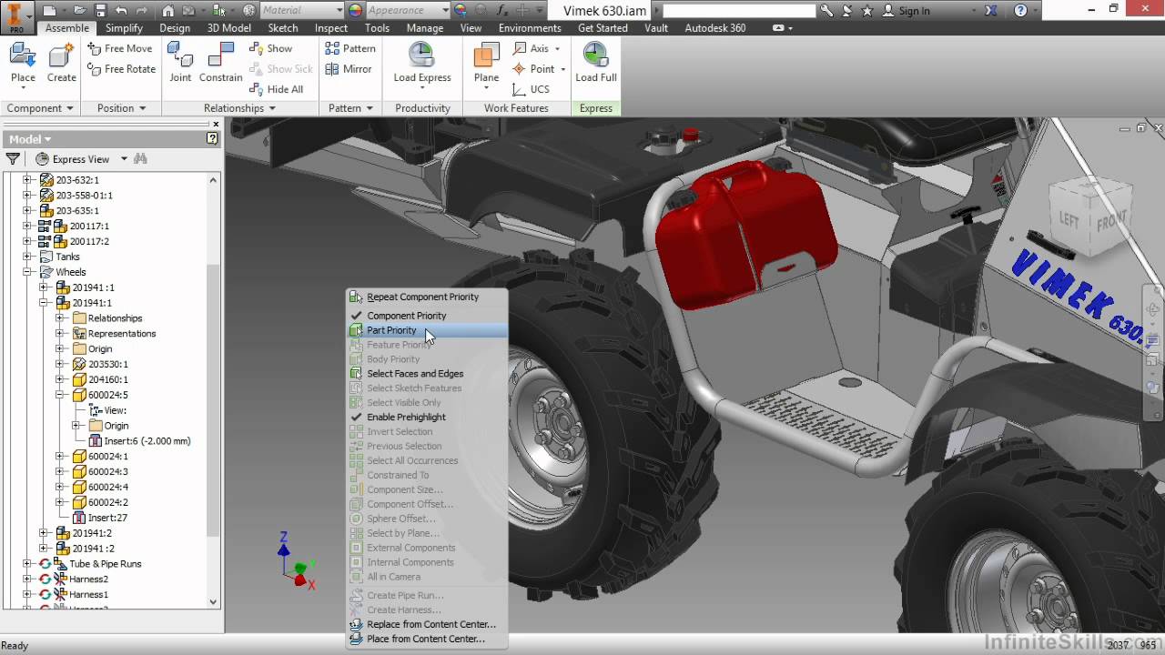Image resolution: width=1165 pixels, height=655 pixels.
Task: Select the Free Move tool
Action: click(x=120, y=48)
